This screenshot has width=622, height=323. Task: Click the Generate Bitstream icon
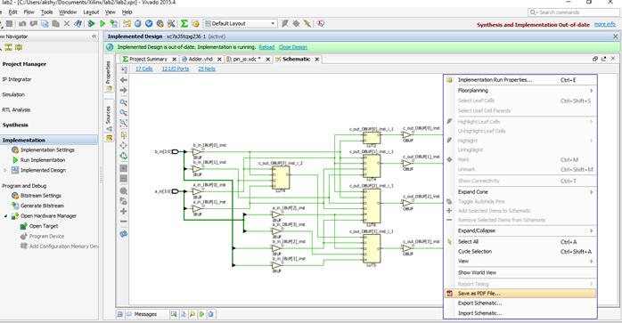15,206
